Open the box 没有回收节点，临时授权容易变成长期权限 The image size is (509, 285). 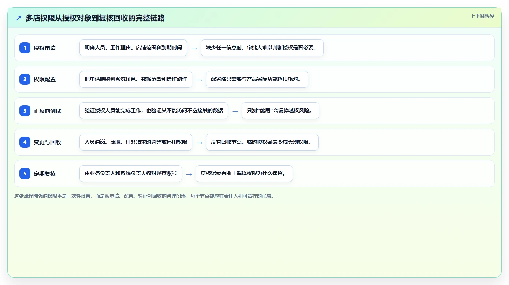click(262, 142)
